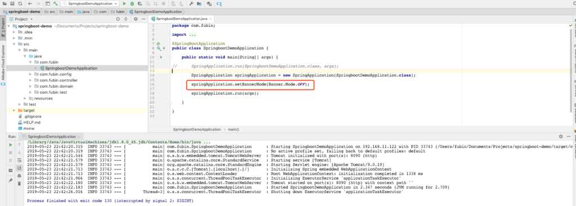Click the setBannerMode code line in editor

click(250, 84)
